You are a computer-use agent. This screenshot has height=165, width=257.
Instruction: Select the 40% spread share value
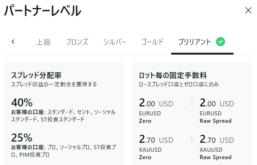(22, 102)
